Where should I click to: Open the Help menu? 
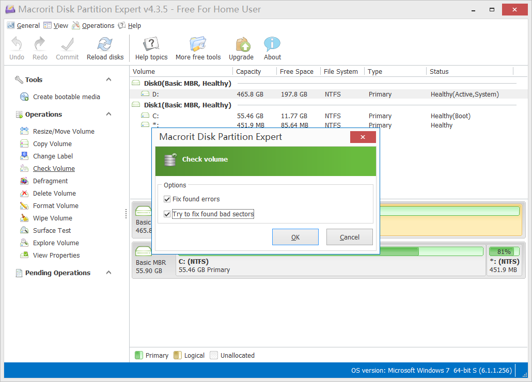tap(130, 25)
